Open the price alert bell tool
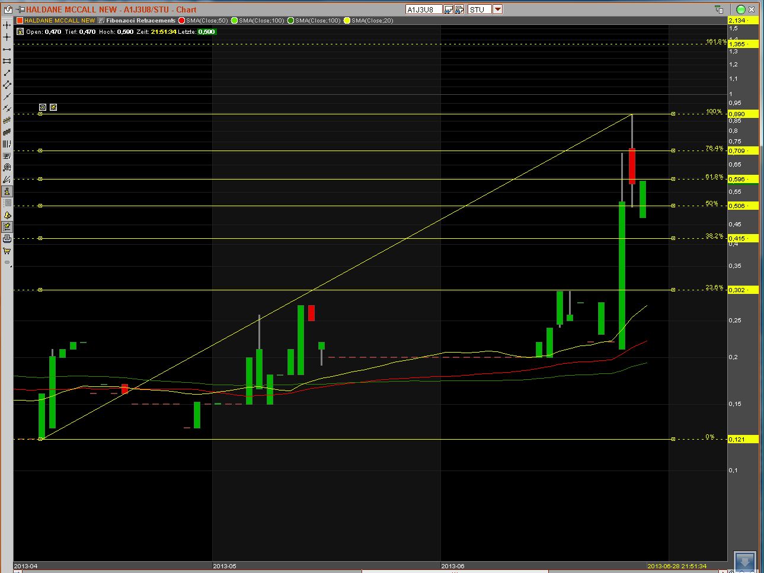This screenshot has height=573, width=764. click(7, 216)
